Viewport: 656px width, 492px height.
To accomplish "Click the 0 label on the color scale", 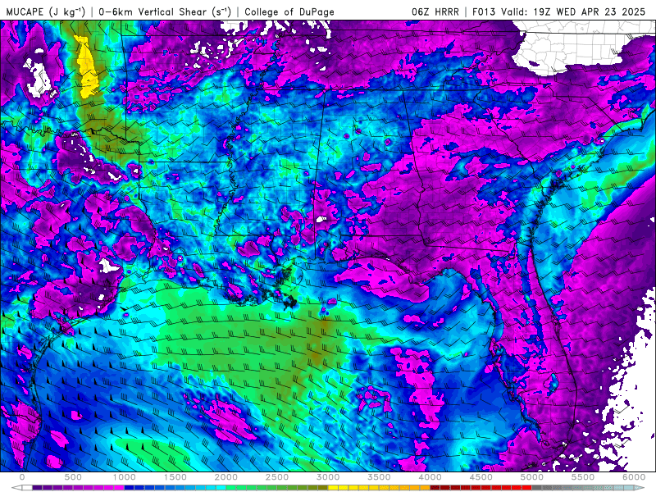I will pos(22,477).
